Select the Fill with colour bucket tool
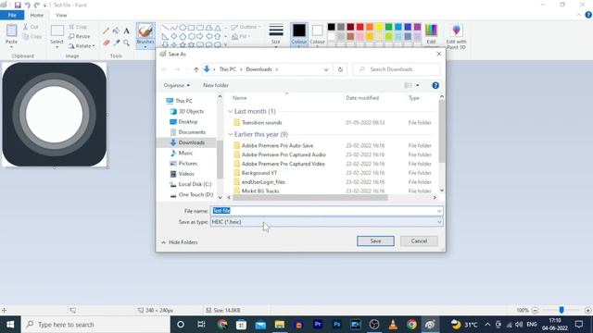593x333 pixels. (116, 31)
